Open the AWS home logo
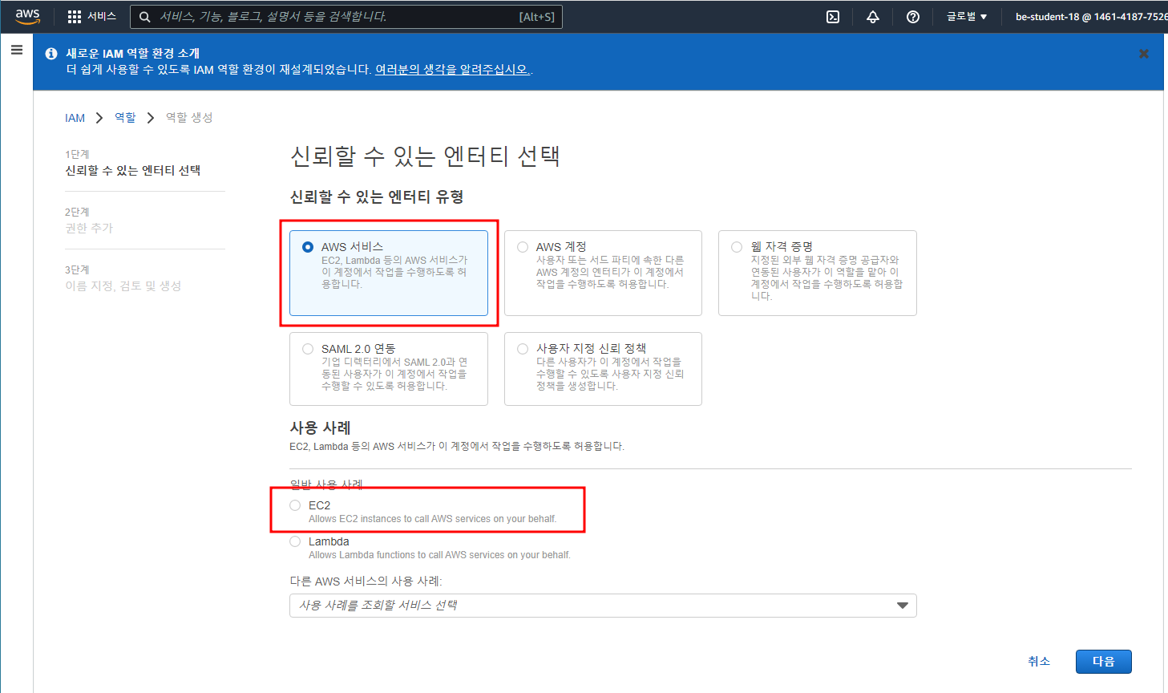The height and width of the screenshot is (693, 1168). point(27,16)
